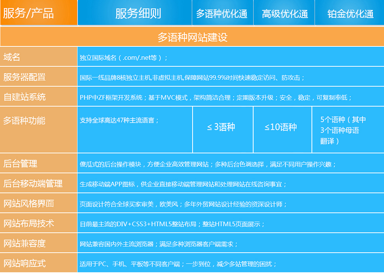Click the 多语种功能 row label
Screen dimensions: 384x273
point(25,121)
